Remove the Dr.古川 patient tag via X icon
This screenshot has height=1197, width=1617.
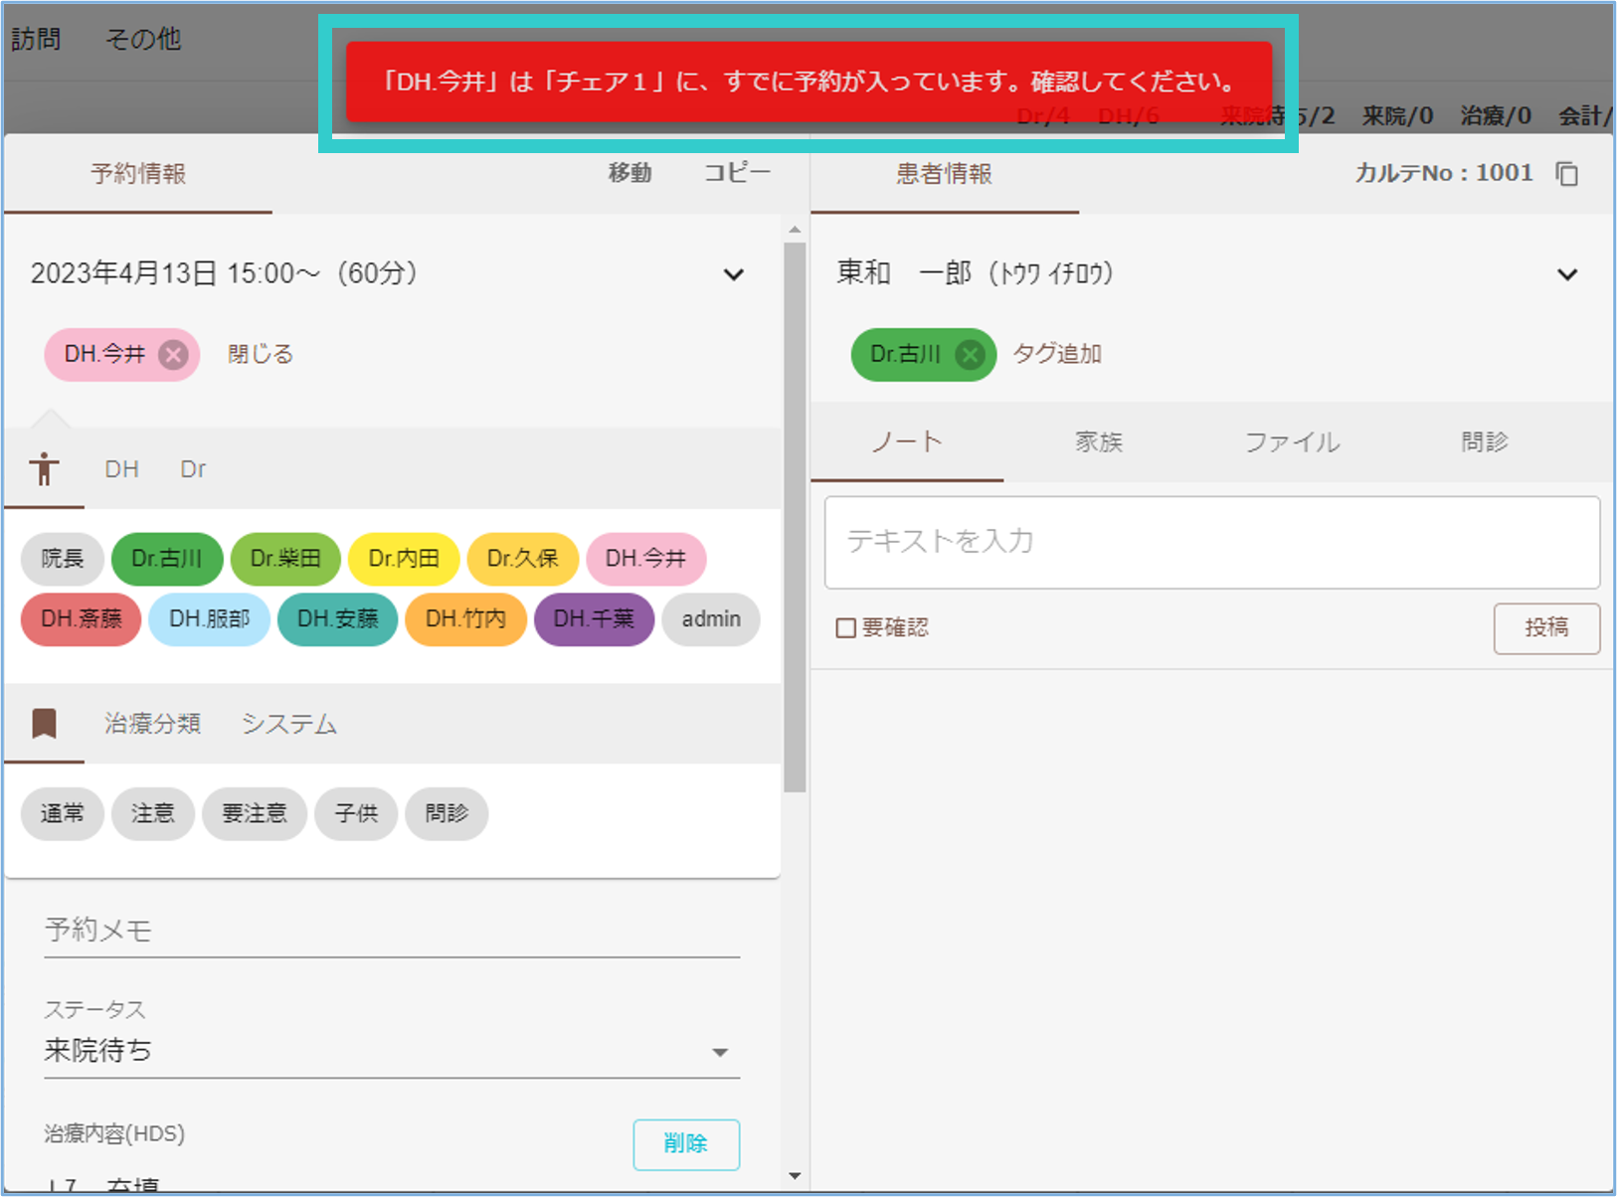click(x=971, y=355)
